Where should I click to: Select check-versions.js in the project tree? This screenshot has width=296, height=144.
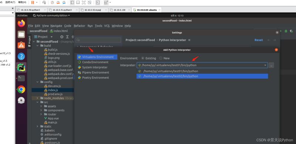(59, 54)
